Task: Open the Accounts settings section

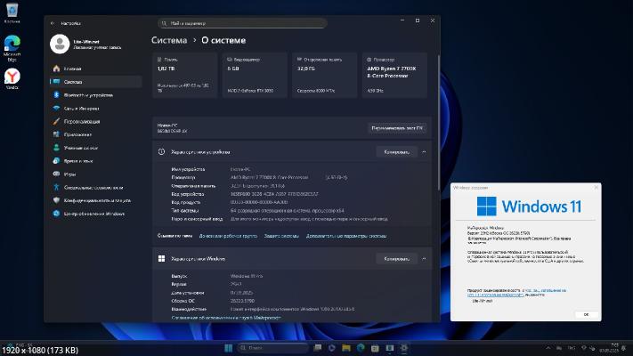Action: (82, 148)
